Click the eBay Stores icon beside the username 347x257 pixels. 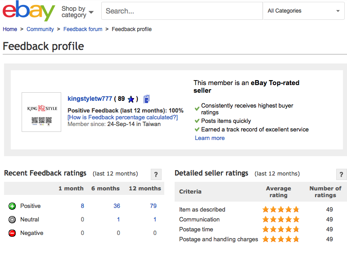point(146,99)
